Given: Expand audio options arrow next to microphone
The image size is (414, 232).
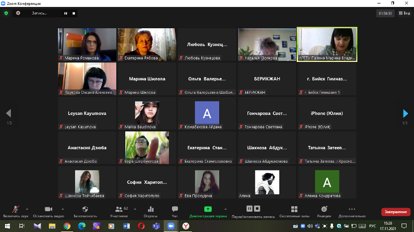Looking at the screenshot, I should click(27, 209).
